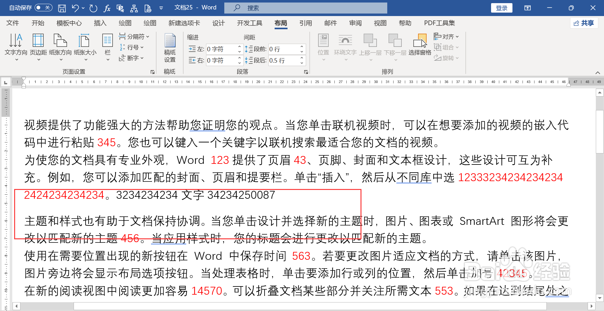Click the 环绕文字 wrap text tool

click(x=345, y=47)
